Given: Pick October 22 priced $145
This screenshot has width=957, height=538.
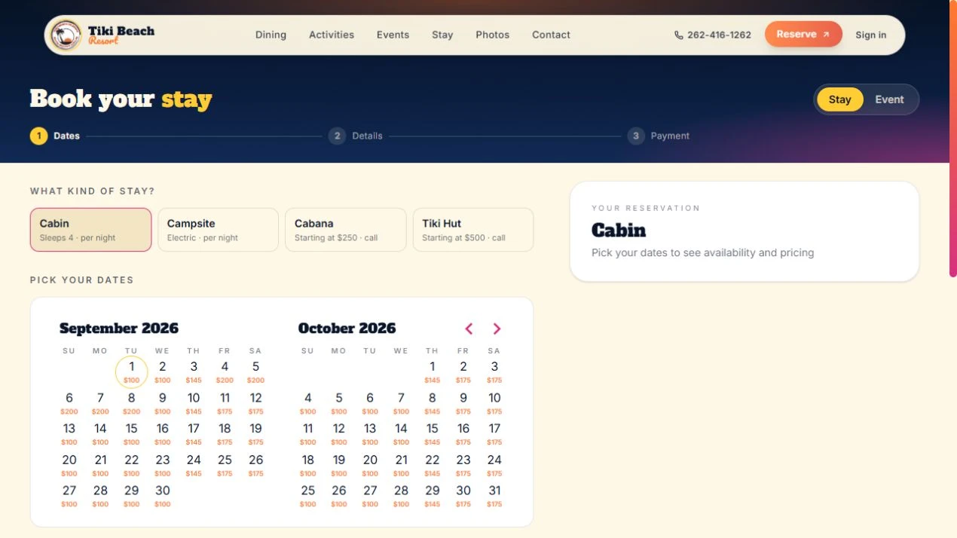Looking at the screenshot, I should point(432,465).
